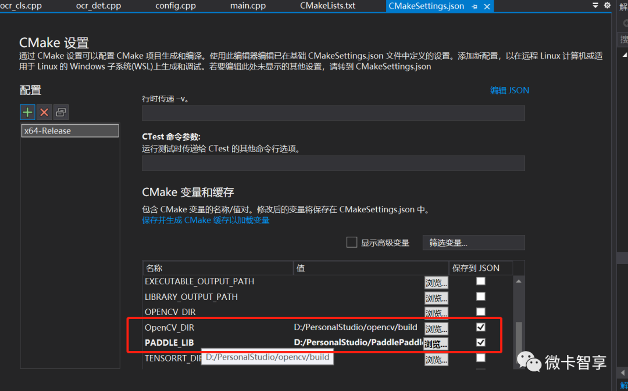Check save to JSON for LIBRARY_OUTPUT_PATH

click(481, 296)
